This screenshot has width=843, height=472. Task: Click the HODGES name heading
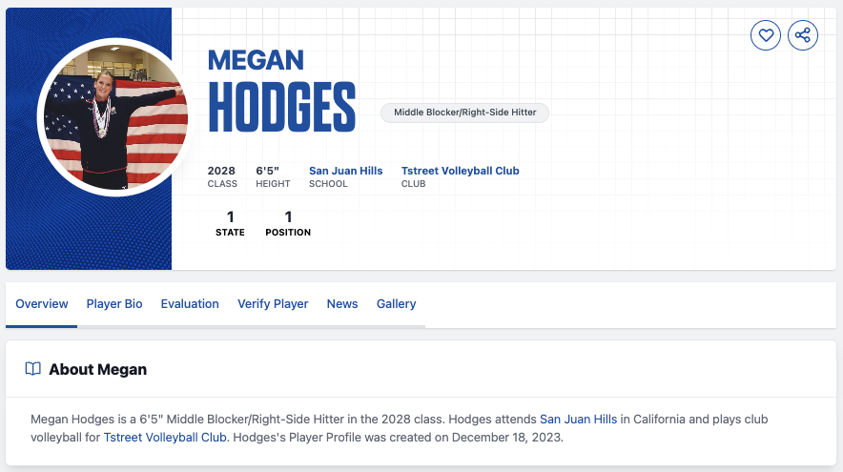click(281, 108)
